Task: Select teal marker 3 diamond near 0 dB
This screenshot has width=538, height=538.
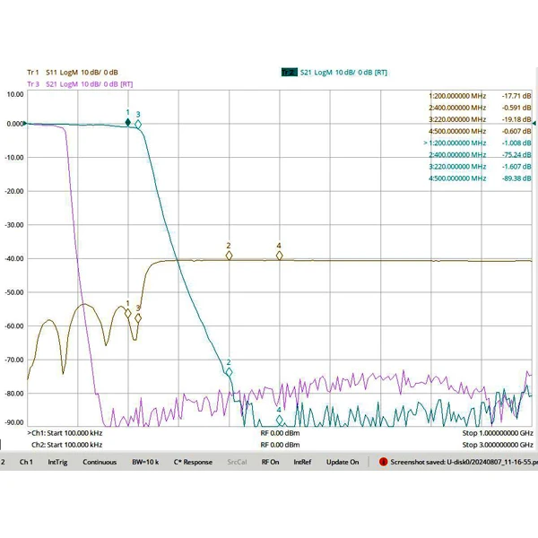Action: click(x=138, y=125)
